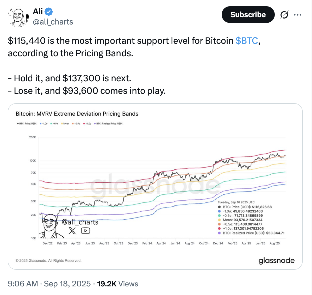Open the MVRV Pricing Bands chart image

pyautogui.click(x=155, y=187)
